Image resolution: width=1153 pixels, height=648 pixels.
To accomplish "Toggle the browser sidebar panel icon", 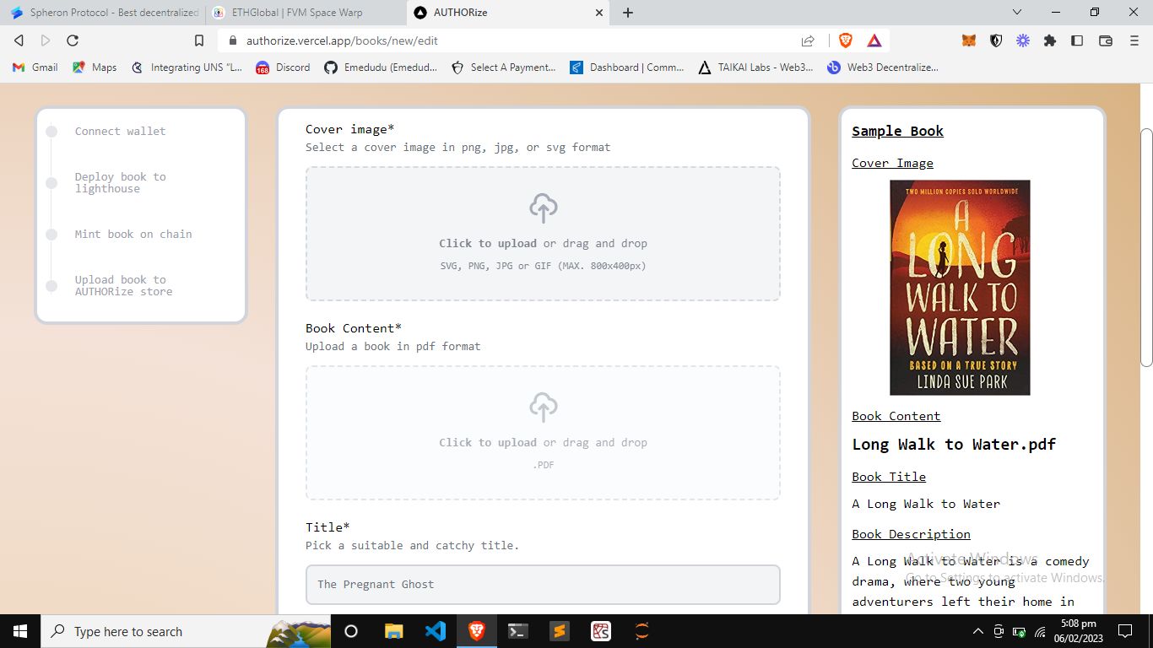I will point(1077,40).
